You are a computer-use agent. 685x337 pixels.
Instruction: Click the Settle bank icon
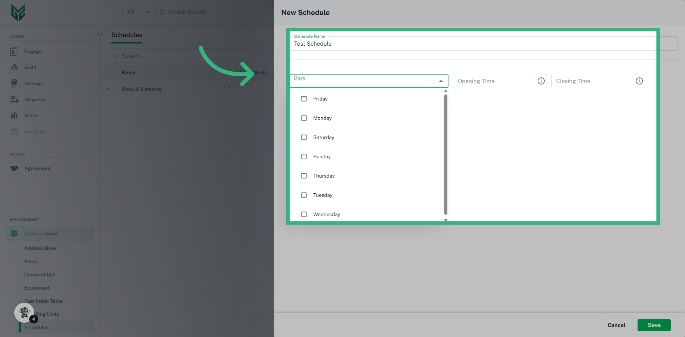coord(14,116)
